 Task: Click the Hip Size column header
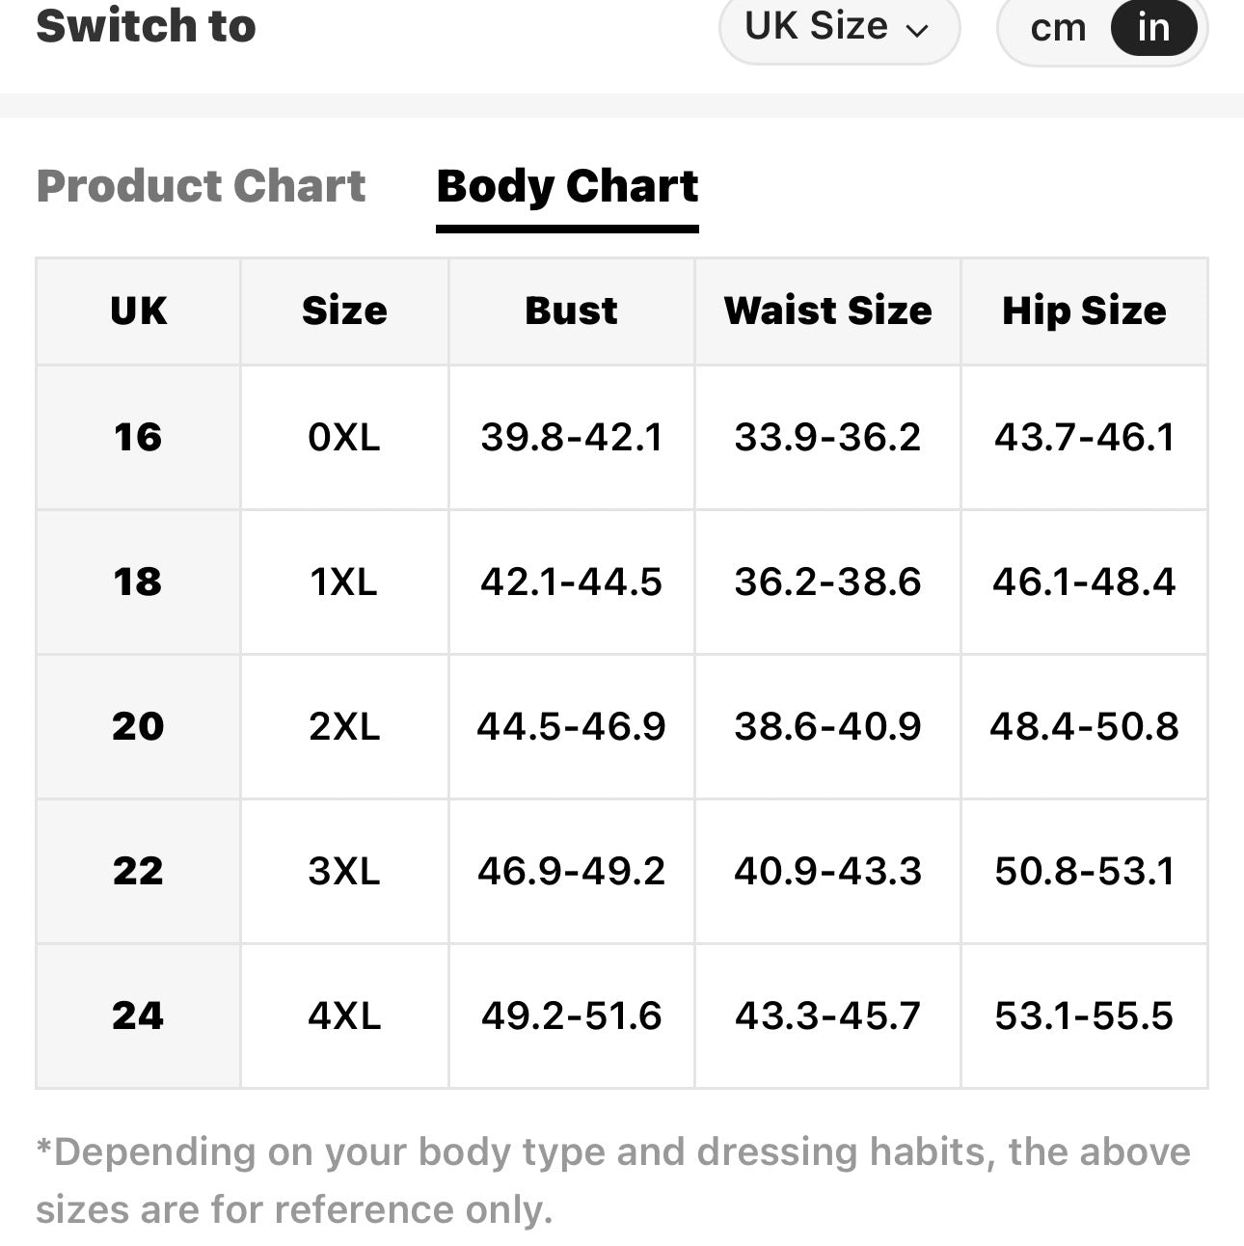point(1084,311)
